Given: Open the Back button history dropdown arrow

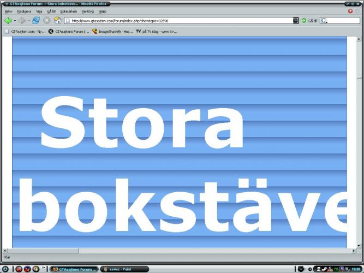Looking at the screenshot, I should (15, 21).
